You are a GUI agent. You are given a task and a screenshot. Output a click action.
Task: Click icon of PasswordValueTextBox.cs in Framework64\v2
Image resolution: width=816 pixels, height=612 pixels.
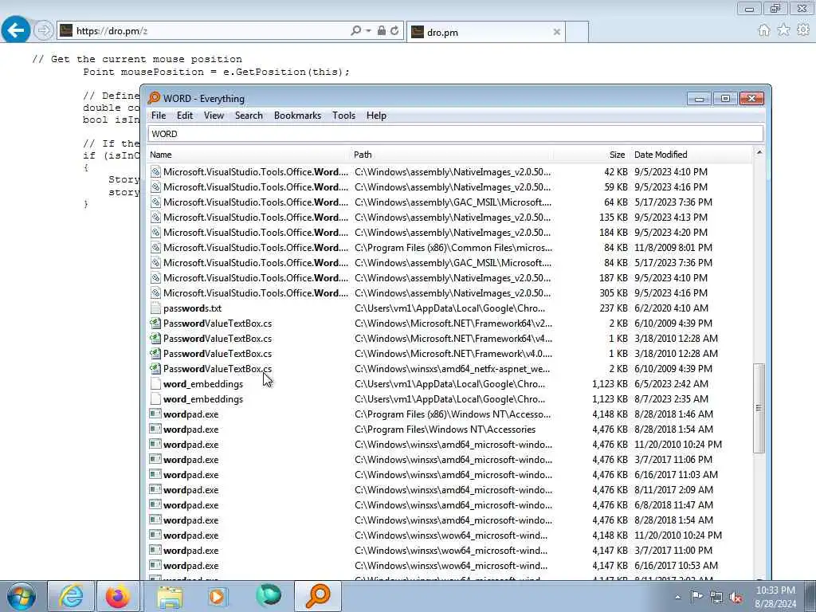click(155, 324)
